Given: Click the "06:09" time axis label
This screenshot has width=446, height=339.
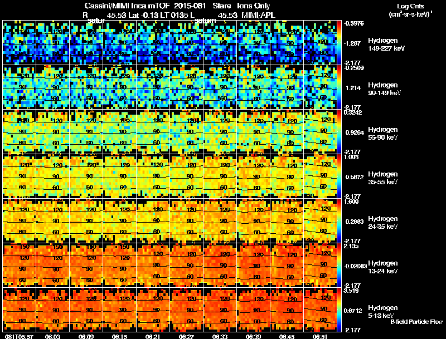Looking at the screenshot, I should [x=86, y=337].
